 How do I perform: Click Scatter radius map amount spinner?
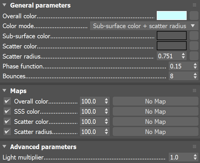tap(106, 131)
